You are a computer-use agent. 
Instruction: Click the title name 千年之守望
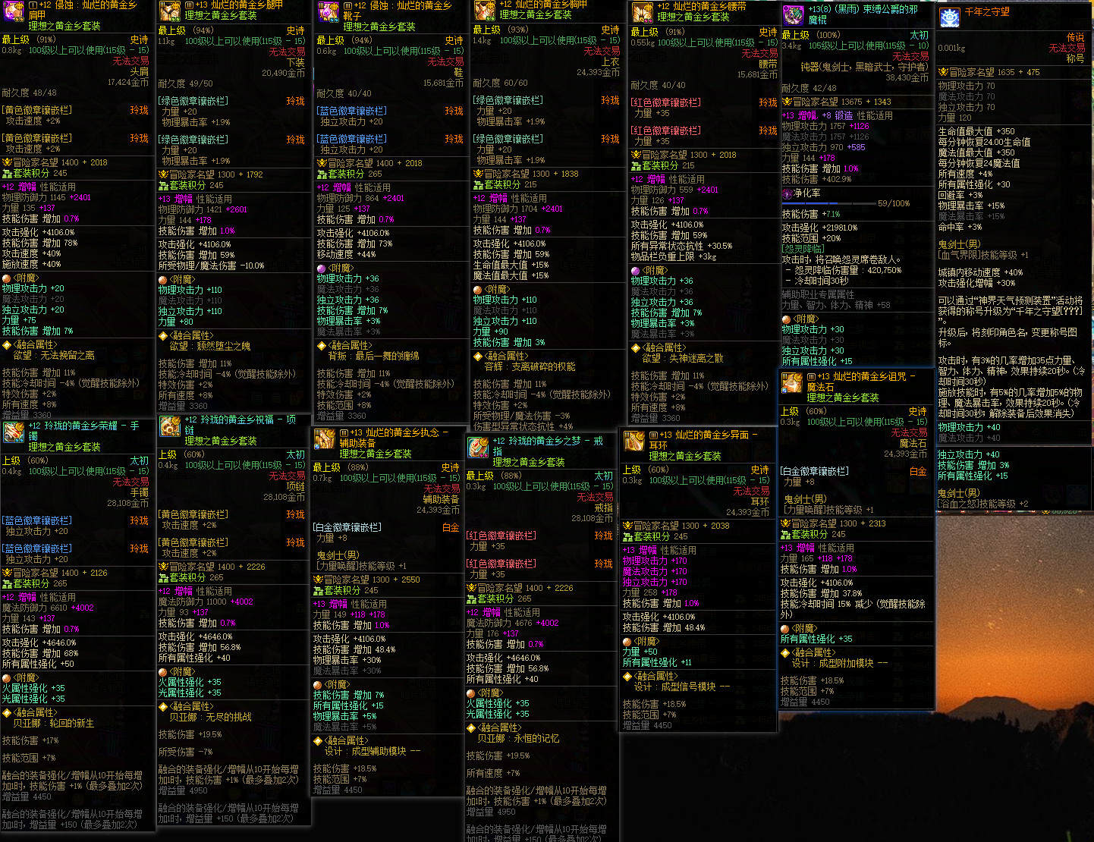tap(987, 12)
